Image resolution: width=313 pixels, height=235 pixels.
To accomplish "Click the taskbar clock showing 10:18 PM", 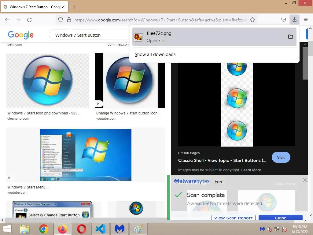I will (x=300, y=229).
